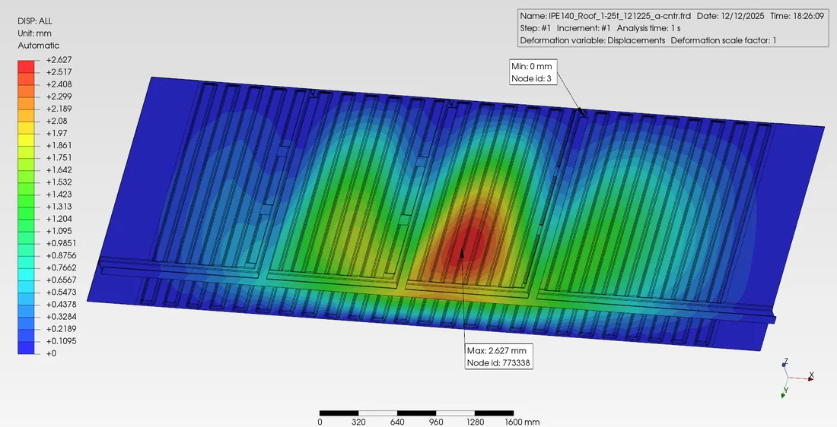This screenshot has width=837, height=427.
Task: Click the 'DISP: ALL' legend title
Action: click(x=35, y=21)
